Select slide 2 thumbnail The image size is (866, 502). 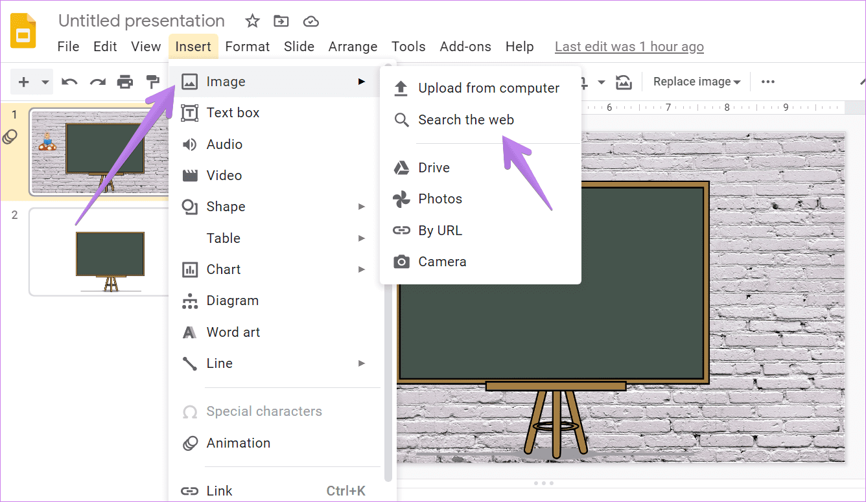[99, 251]
